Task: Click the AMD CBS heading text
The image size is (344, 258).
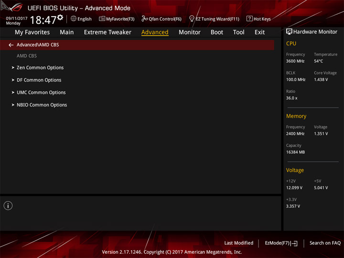Action: [27, 56]
